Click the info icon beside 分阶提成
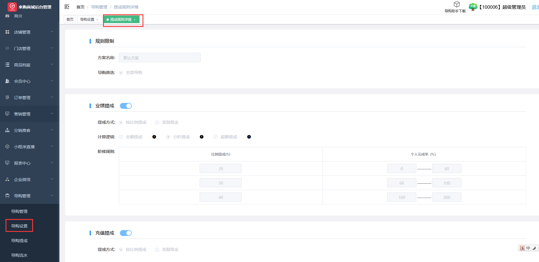Viewport: 539px width, 262px height. point(202,137)
